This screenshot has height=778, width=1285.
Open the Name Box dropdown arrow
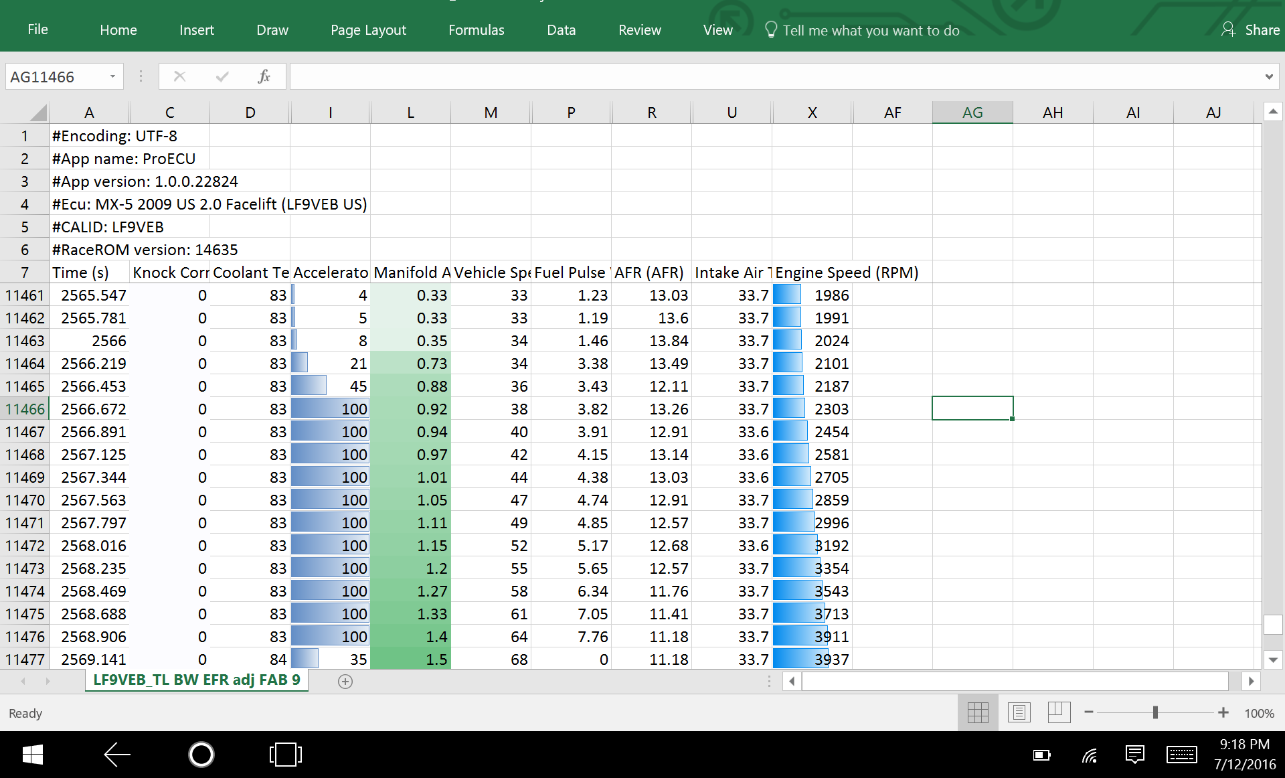[x=112, y=76]
